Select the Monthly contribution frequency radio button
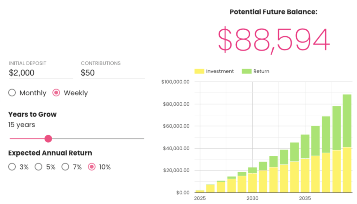This screenshot has width=357, height=204. coord(12,93)
